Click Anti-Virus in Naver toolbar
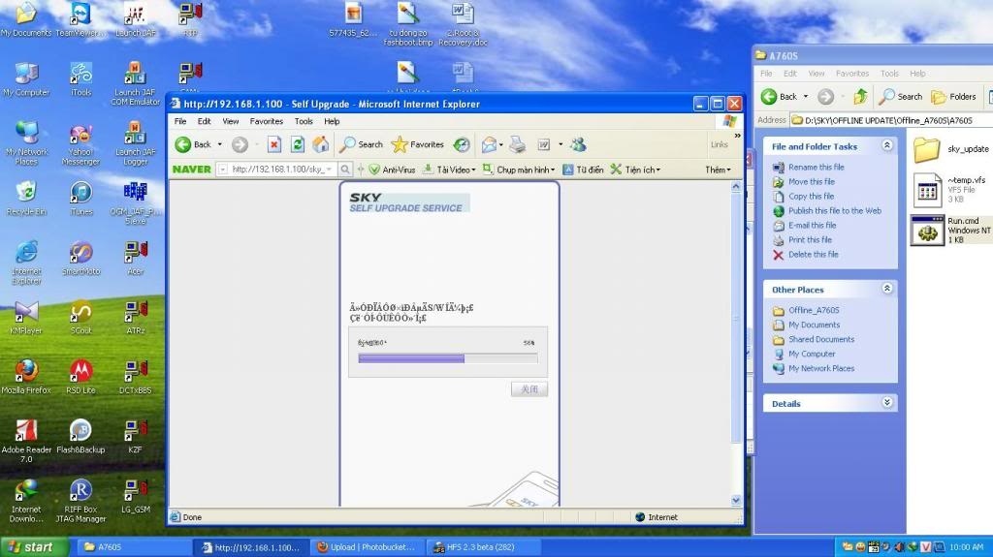The width and height of the screenshot is (993, 557). (x=392, y=170)
